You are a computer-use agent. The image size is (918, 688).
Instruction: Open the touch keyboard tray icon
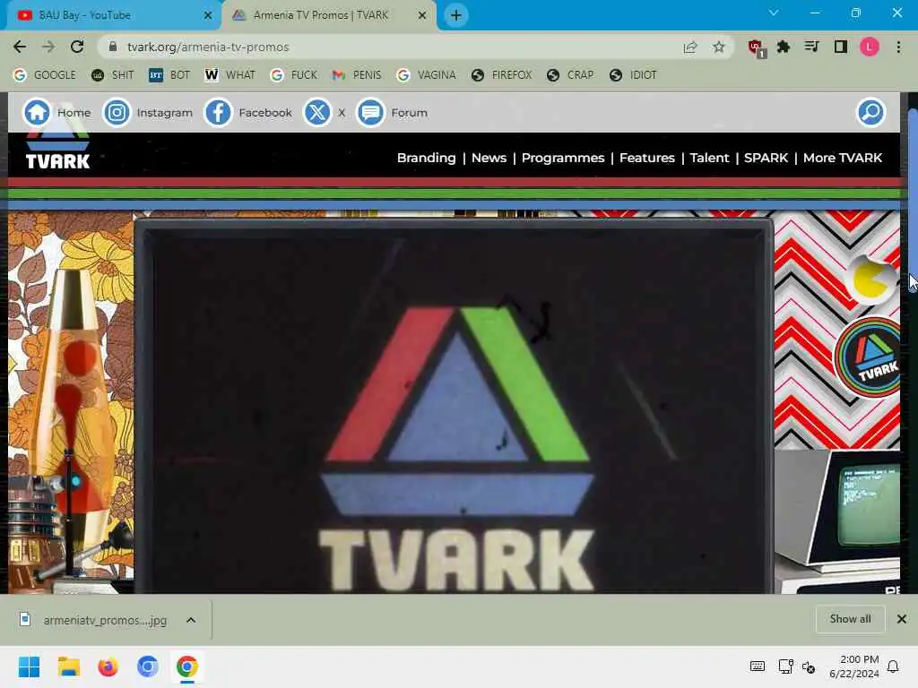pos(757,666)
